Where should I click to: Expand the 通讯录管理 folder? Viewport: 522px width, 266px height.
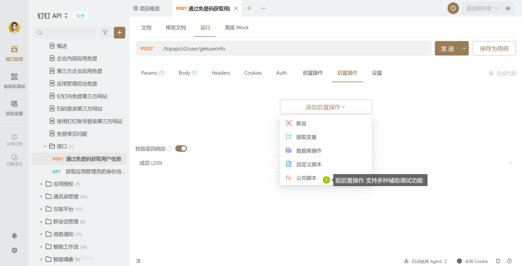tap(41, 197)
